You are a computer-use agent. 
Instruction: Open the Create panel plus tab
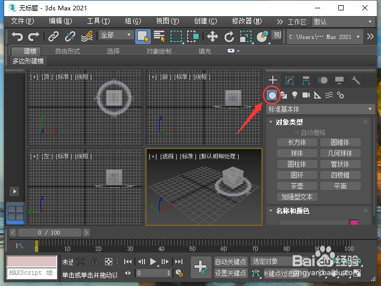click(273, 80)
